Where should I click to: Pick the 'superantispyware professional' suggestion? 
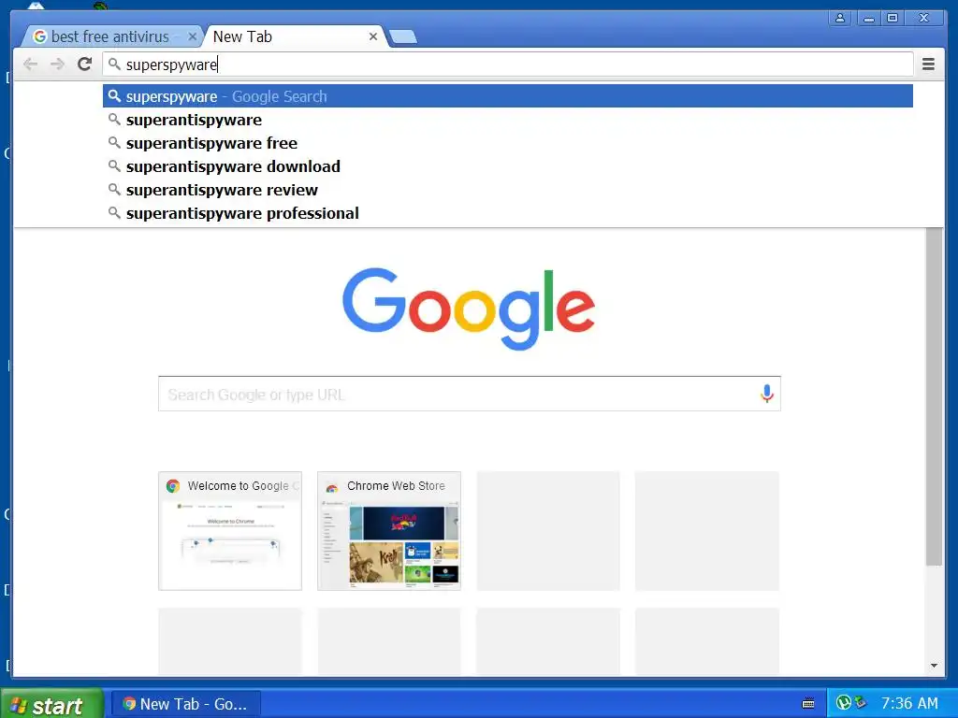point(508,213)
